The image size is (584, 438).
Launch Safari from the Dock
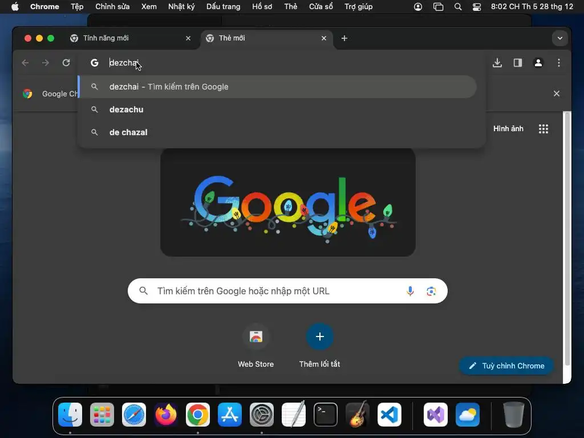[x=134, y=415]
